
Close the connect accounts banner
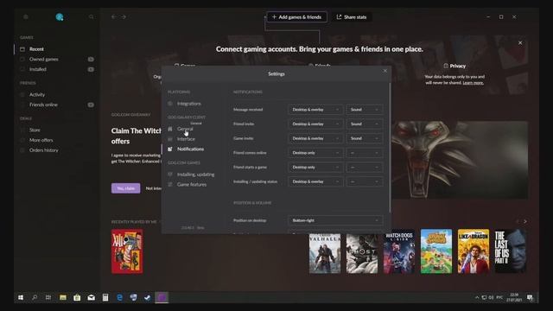click(520, 43)
